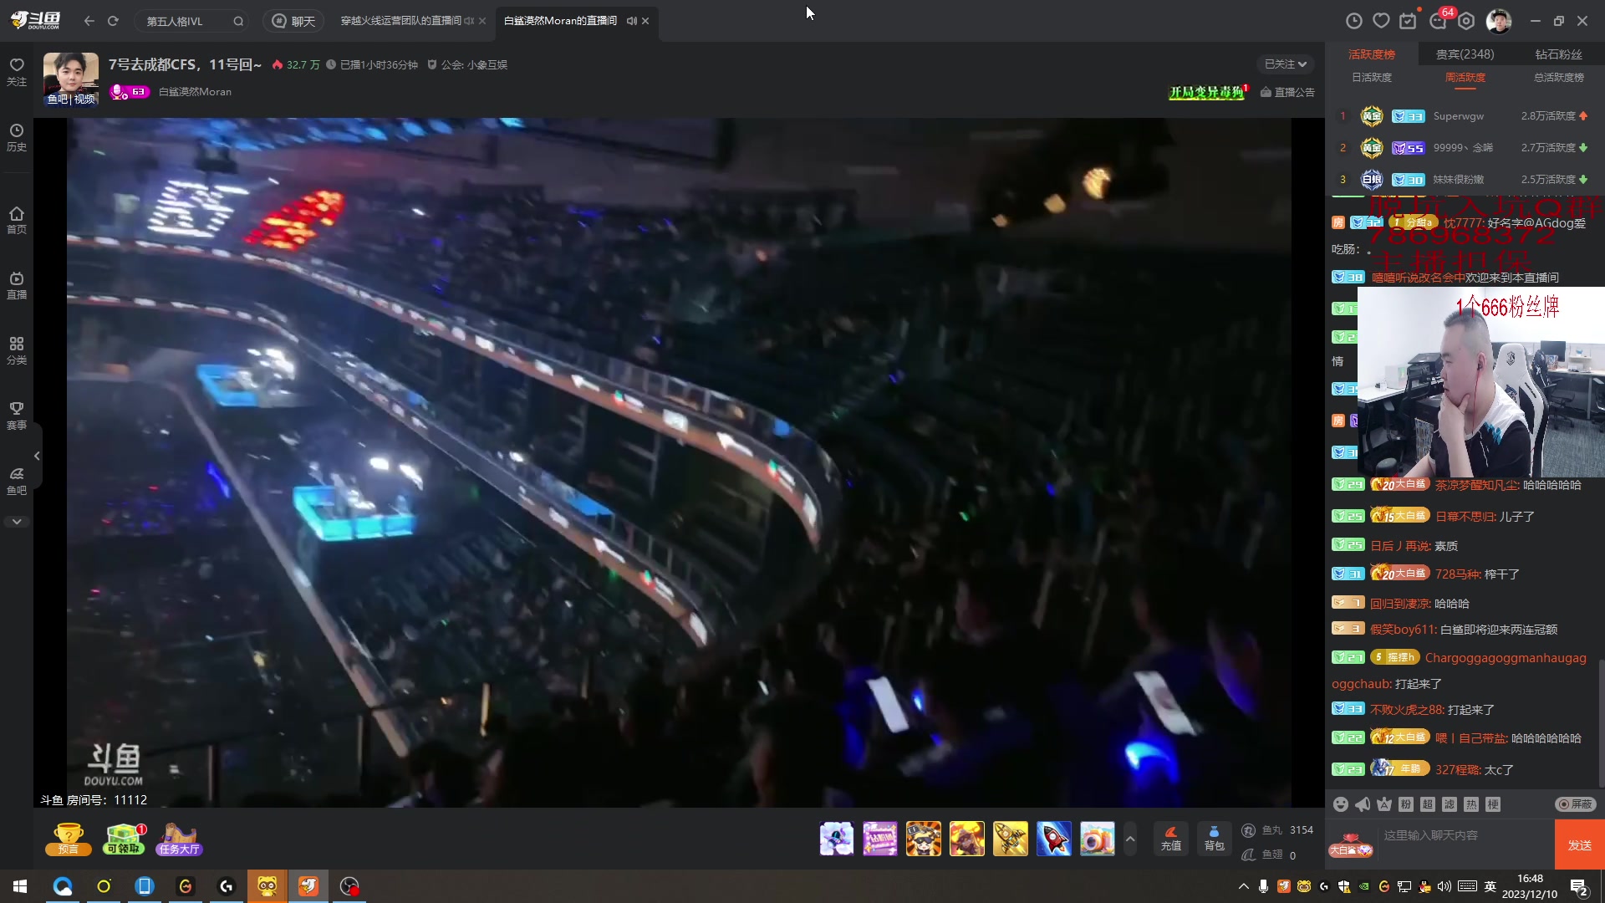Select the camera gift icon
Image resolution: width=1605 pixels, height=903 pixels.
(x=1097, y=839)
